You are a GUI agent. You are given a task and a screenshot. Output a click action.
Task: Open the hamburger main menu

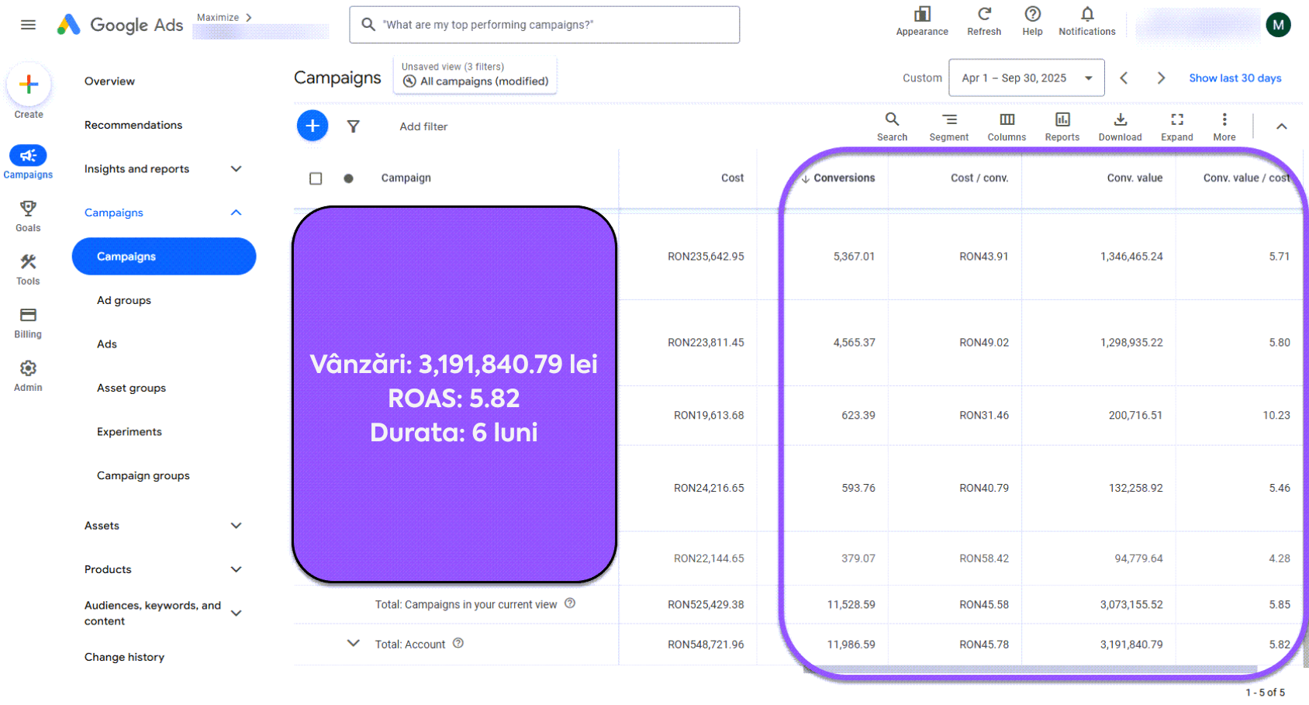click(x=28, y=25)
